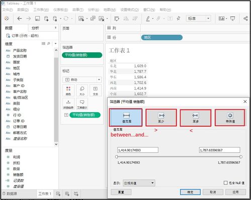Screen dimensions: 251x200
Task: Open the marks type dropdown
Action: tap(82, 79)
